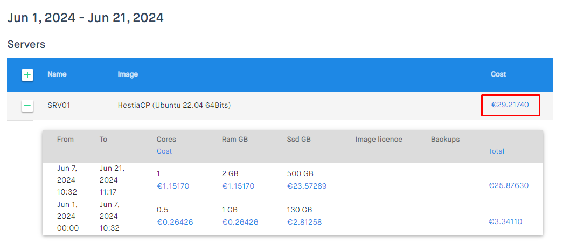
Task: Select the SRV01 server name
Action: click(x=58, y=106)
